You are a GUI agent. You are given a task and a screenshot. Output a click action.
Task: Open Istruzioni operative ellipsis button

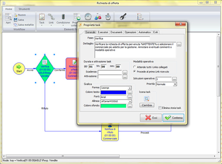174,79
